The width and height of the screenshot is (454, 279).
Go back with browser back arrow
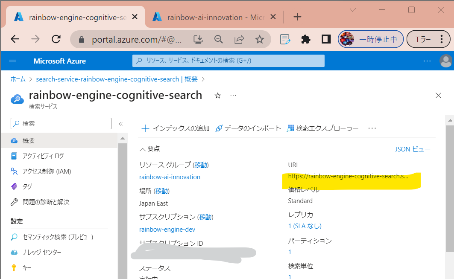point(15,39)
